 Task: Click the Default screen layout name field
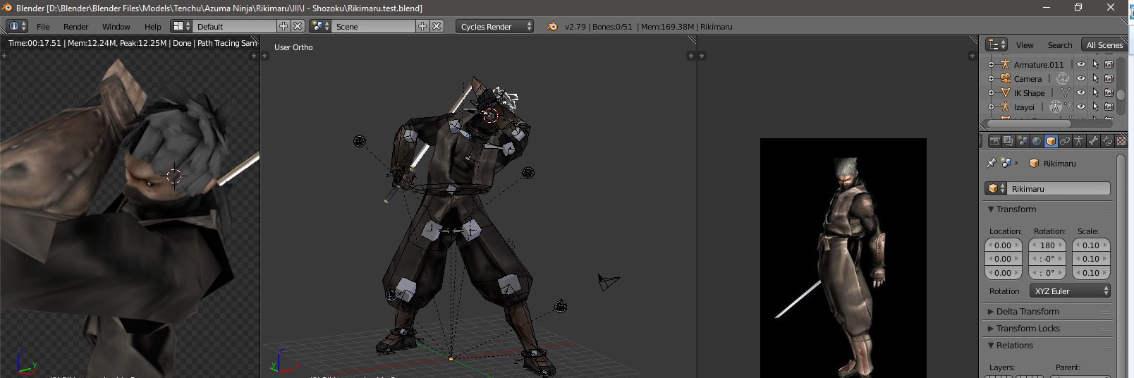click(x=235, y=26)
